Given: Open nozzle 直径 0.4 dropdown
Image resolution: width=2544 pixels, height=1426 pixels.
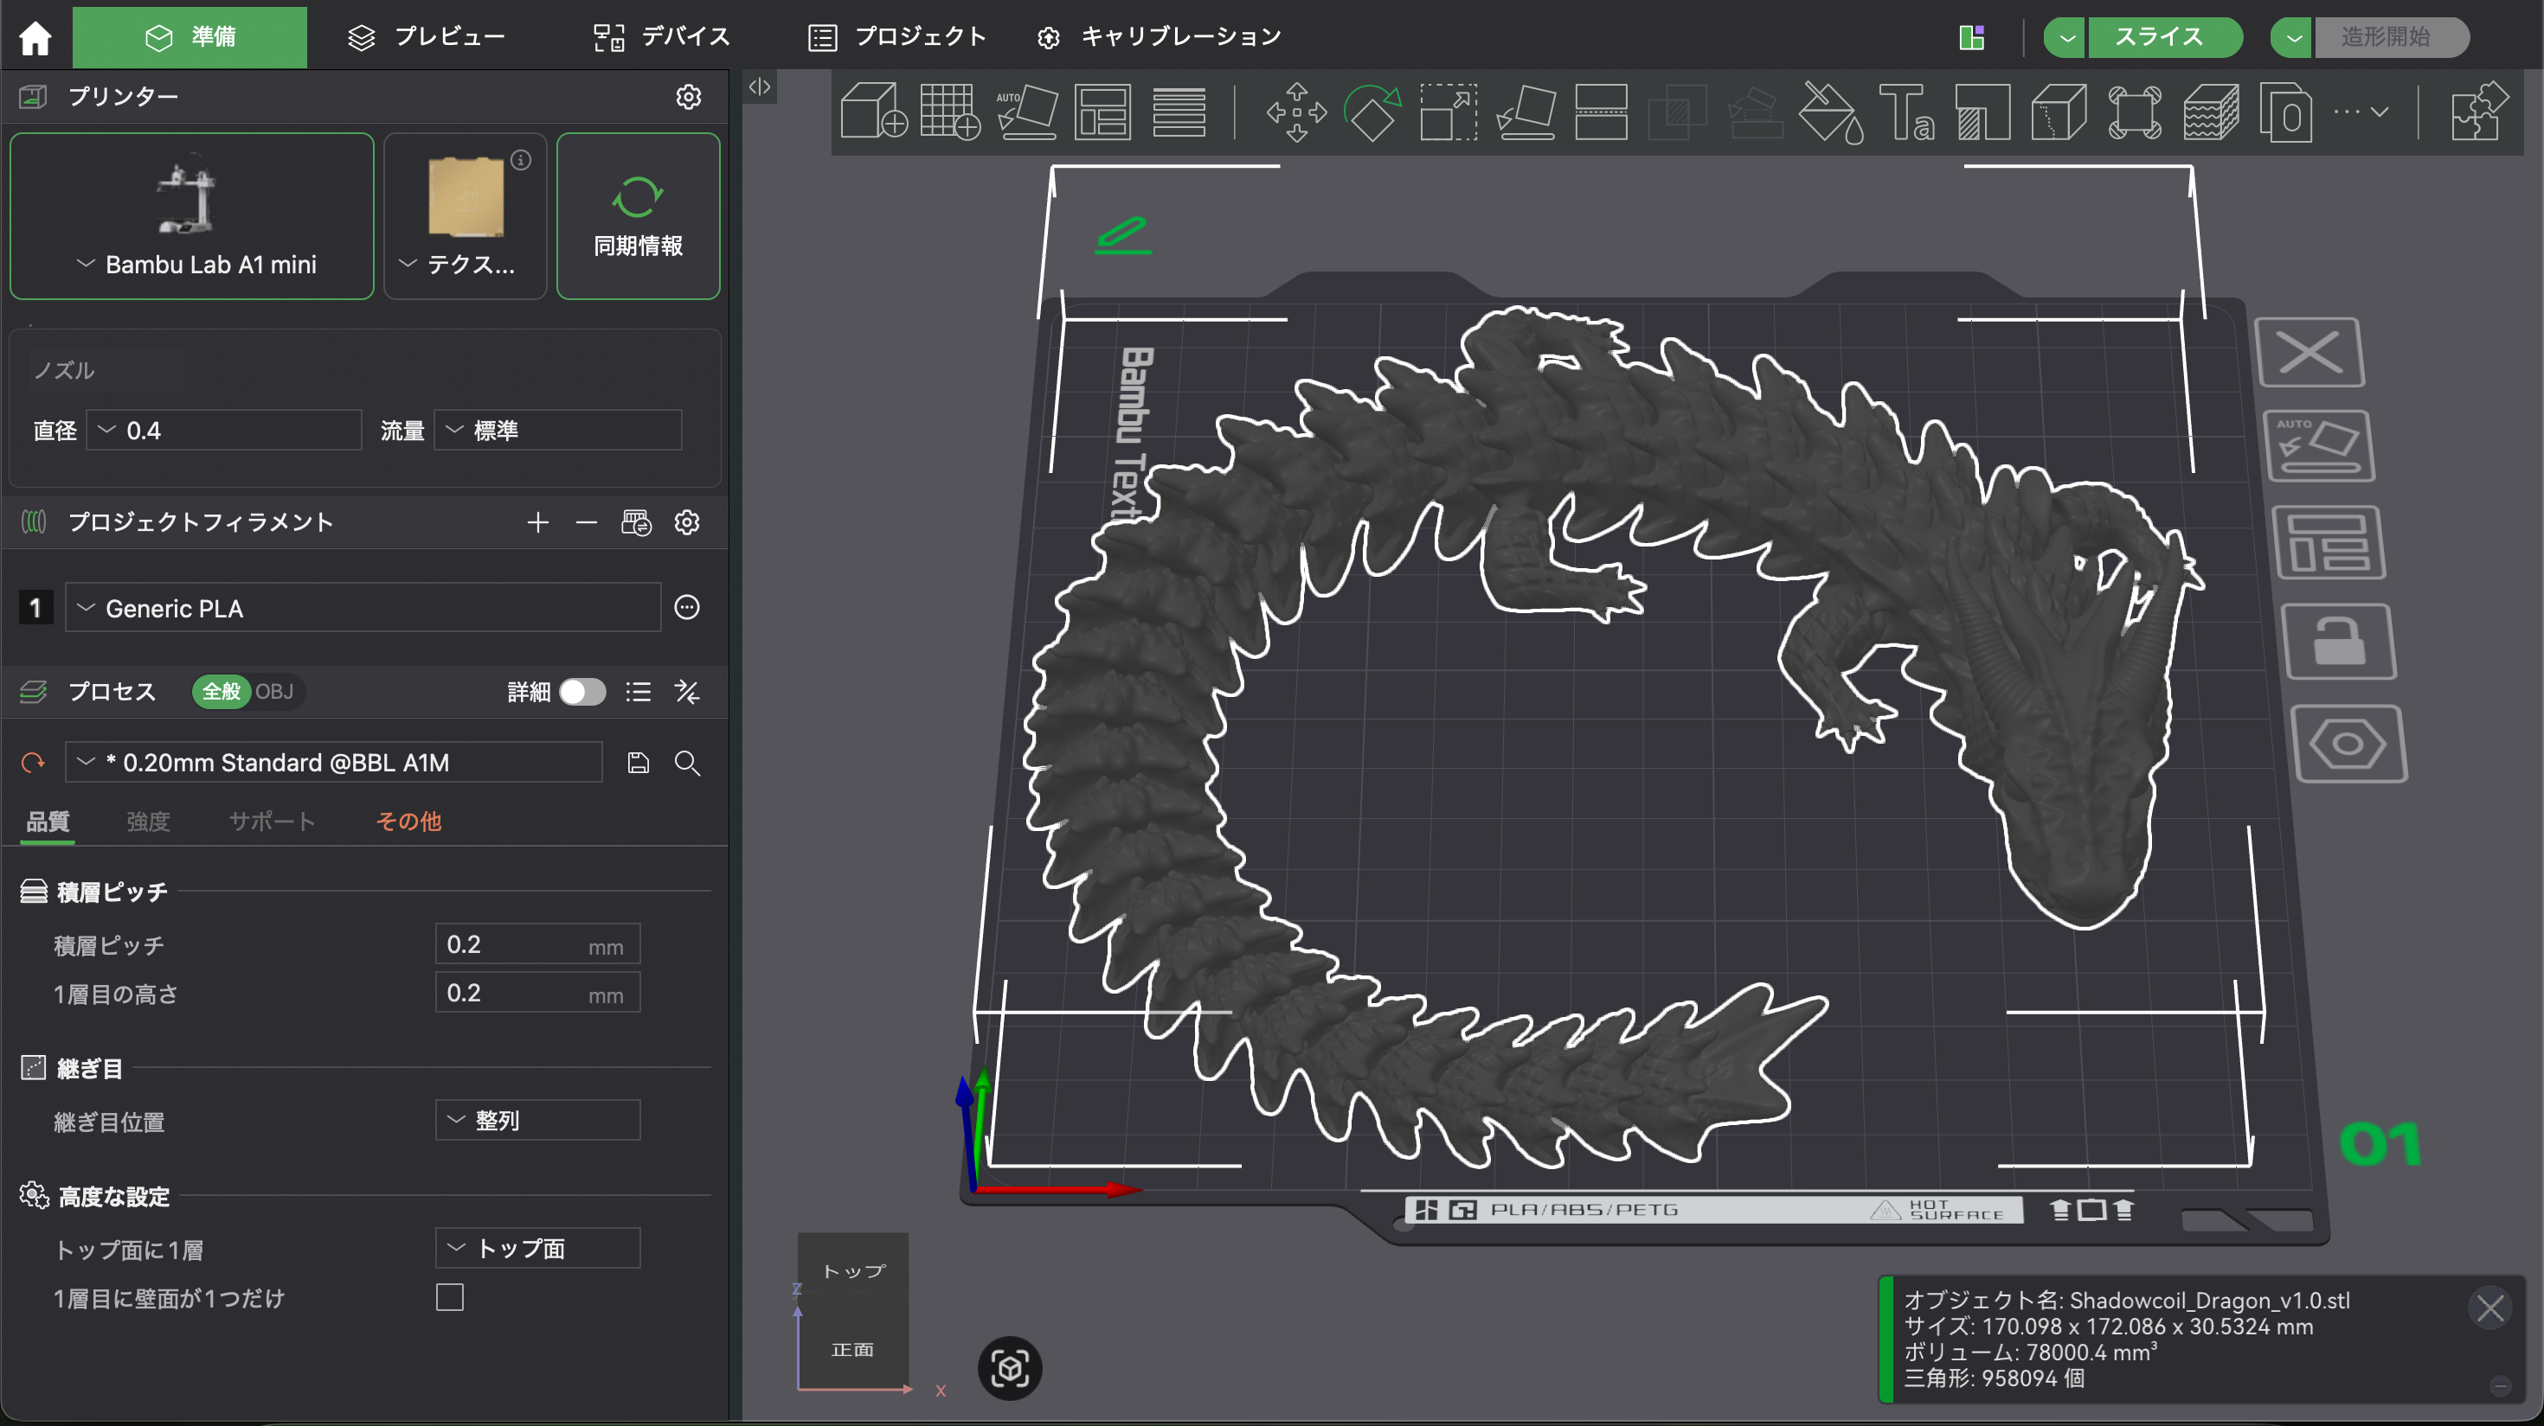Looking at the screenshot, I should click(x=223, y=431).
